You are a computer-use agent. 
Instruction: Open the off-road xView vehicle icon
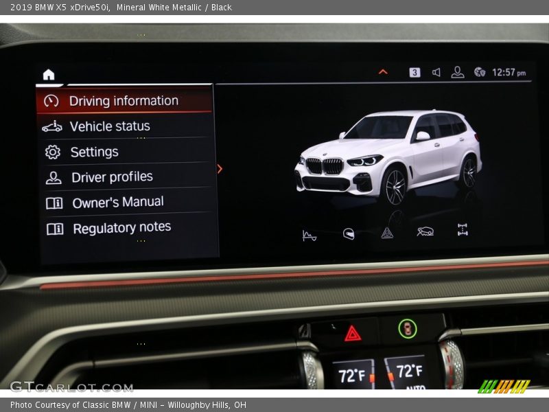(425, 231)
